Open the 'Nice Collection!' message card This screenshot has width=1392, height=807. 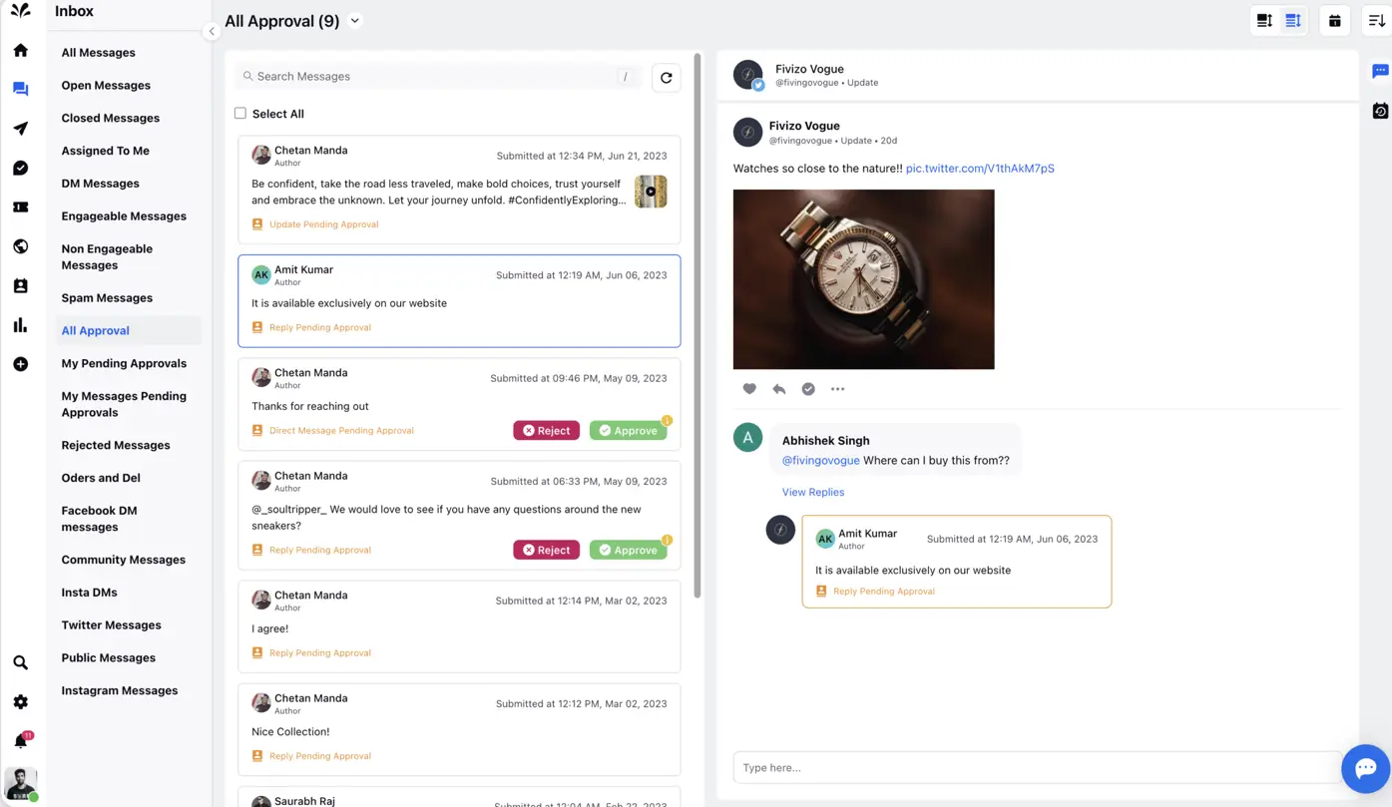coord(459,729)
